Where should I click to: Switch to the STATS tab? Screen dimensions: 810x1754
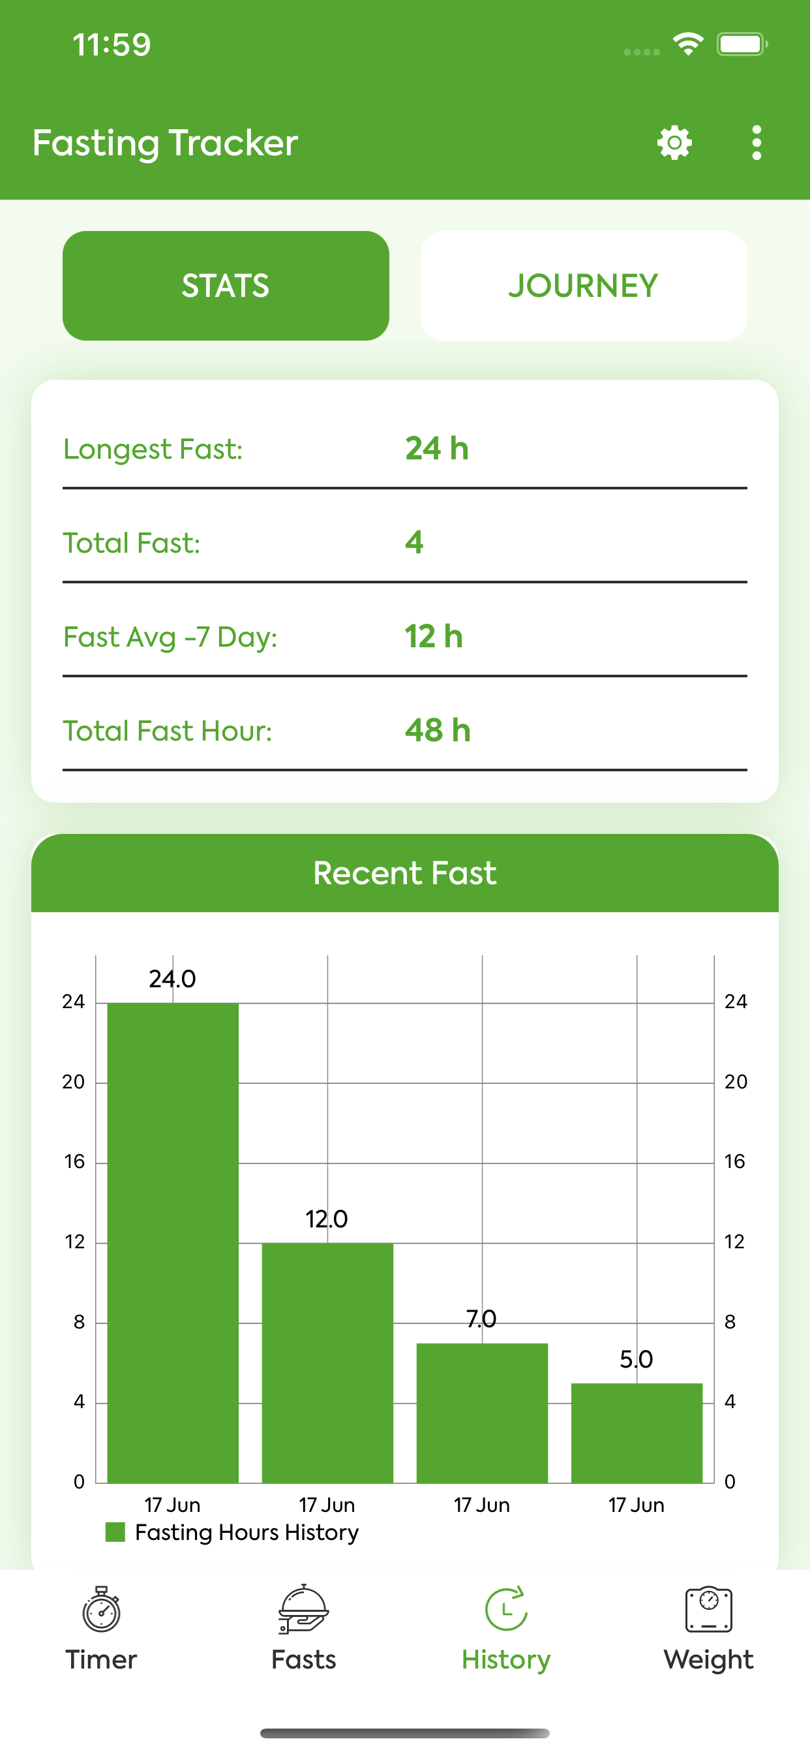click(x=225, y=285)
